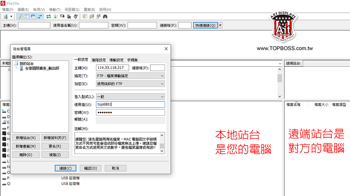Select 台普國際廣告_輸出部 site in the tree

(42, 68)
